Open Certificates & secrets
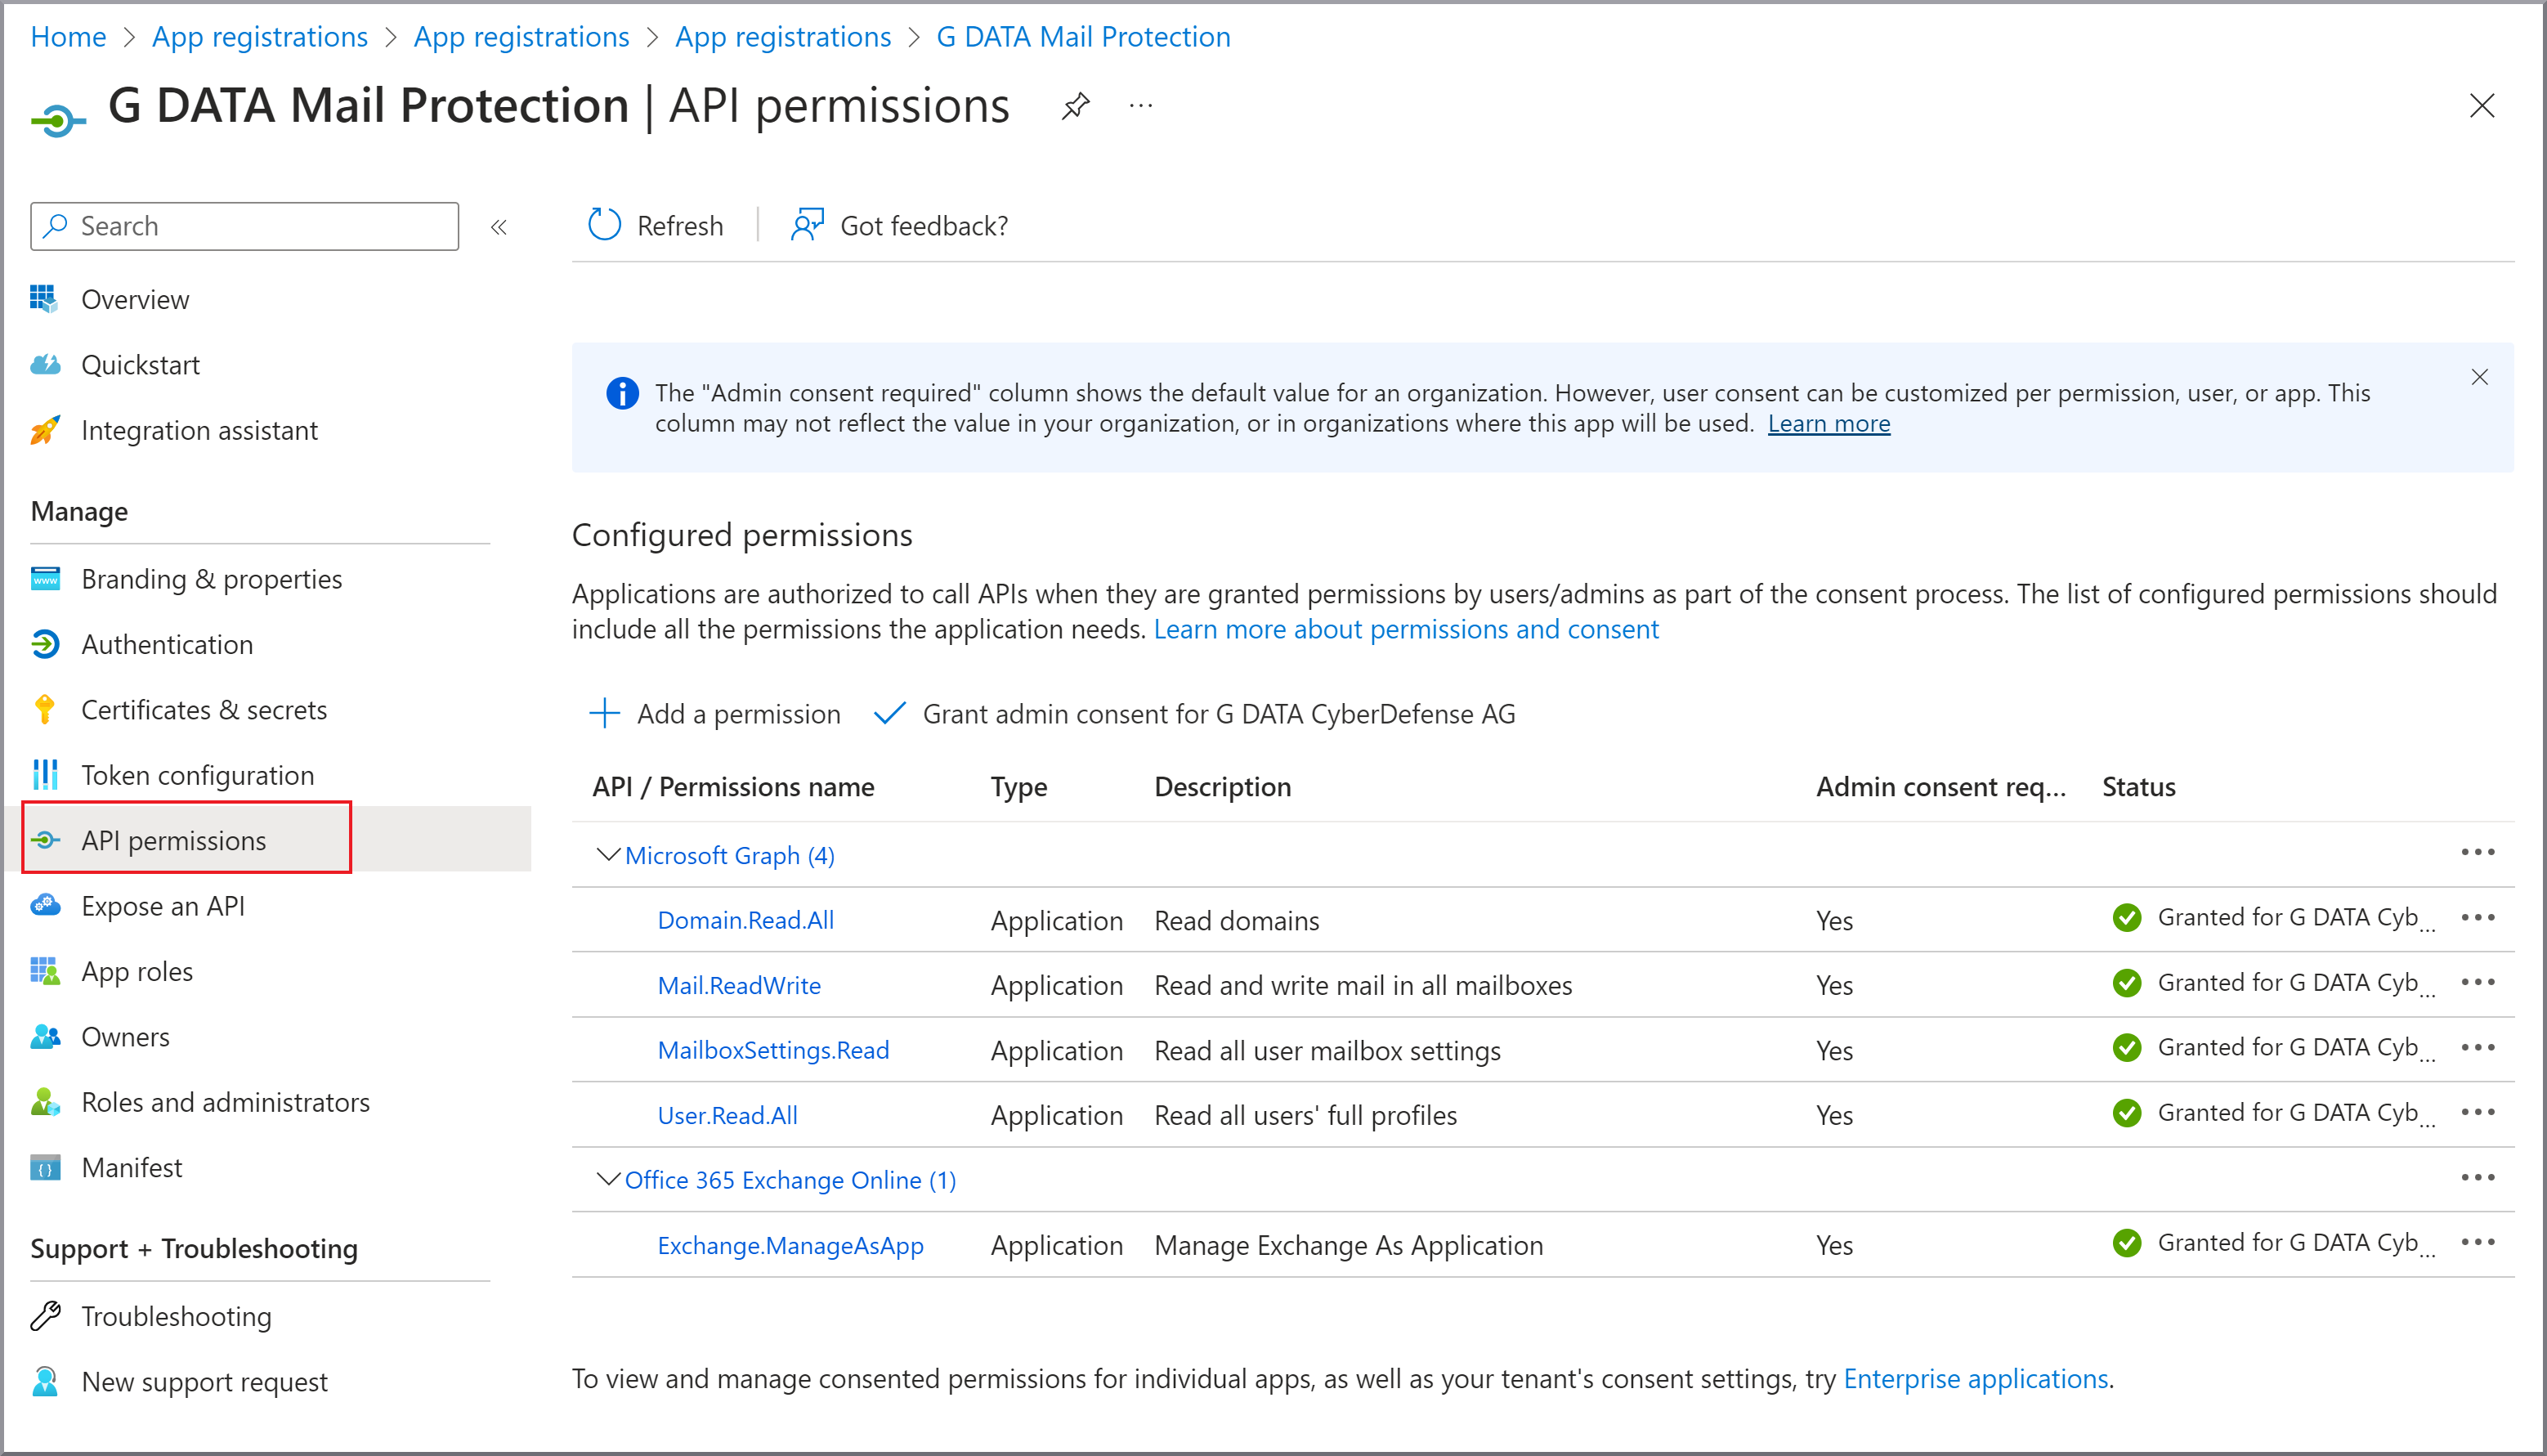Viewport: 2547px width, 1456px height. 204,710
